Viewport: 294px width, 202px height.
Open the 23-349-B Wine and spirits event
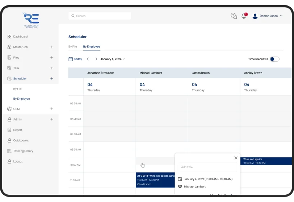(x=155, y=180)
